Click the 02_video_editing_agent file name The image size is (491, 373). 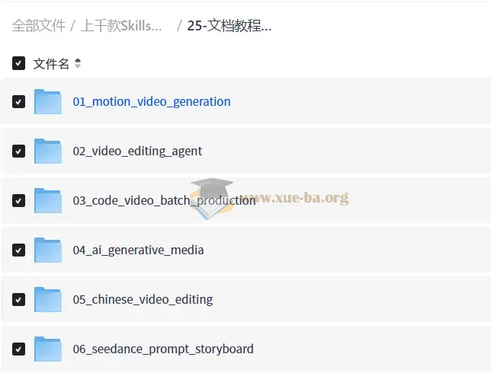pos(137,151)
